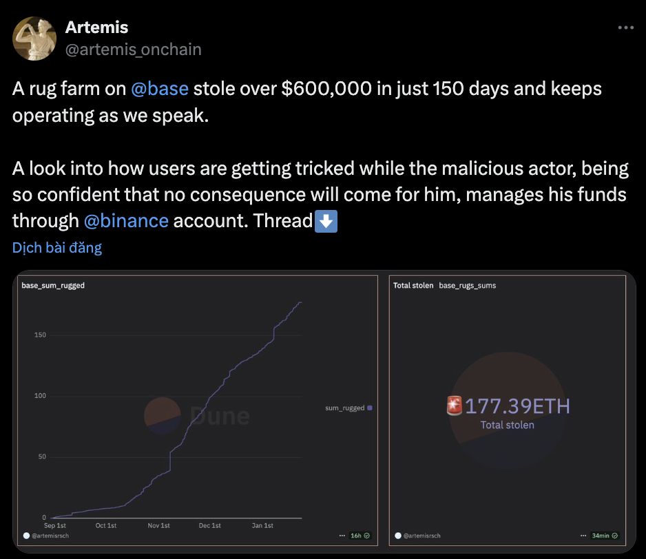Open the tweet's three-dot more menu

pyautogui.click(x=625, y=28)
